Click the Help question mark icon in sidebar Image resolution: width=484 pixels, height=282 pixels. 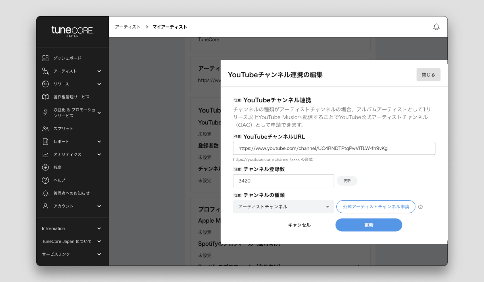click(46, 180)
